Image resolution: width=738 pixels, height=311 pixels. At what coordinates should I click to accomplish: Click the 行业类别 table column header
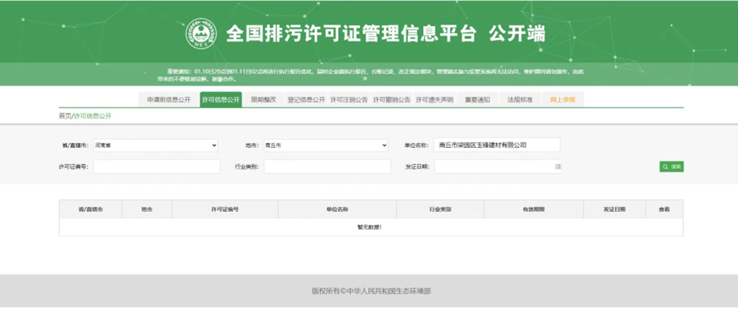(440, 209)
